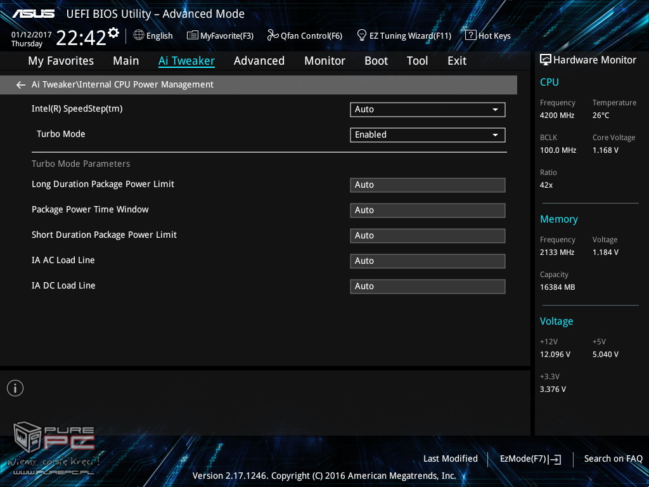
Task: Launch EZ Tuning Wizard lightbulb icon
Action: click(362, 35)
